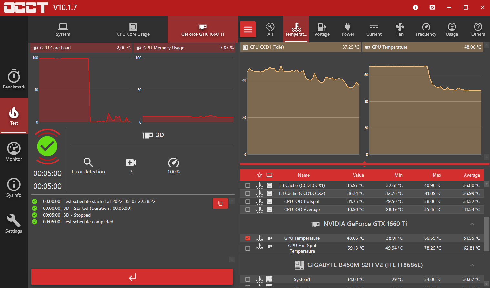Tick the System1 sensor checkbox
The height and width of the screenshot is (288, 490).
click(248, 279)
